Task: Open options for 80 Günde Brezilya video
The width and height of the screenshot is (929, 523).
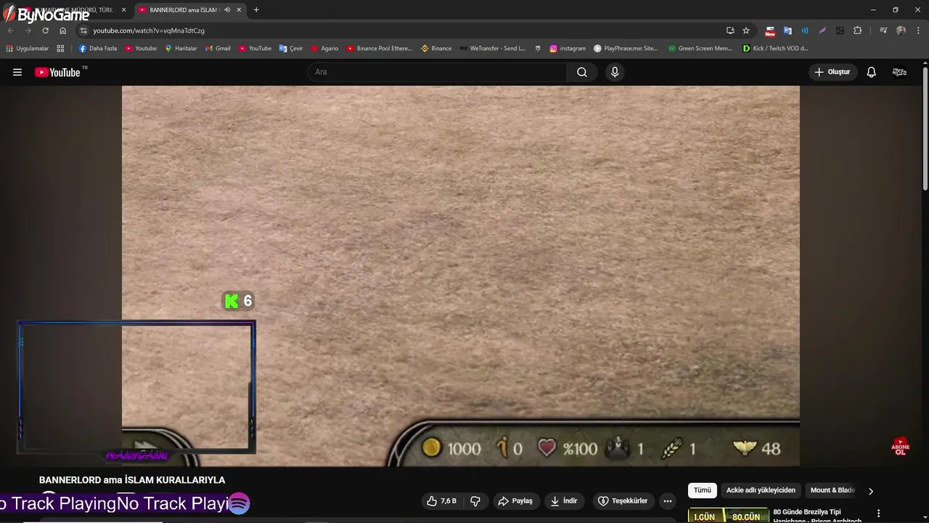Action: coord(878,513)
